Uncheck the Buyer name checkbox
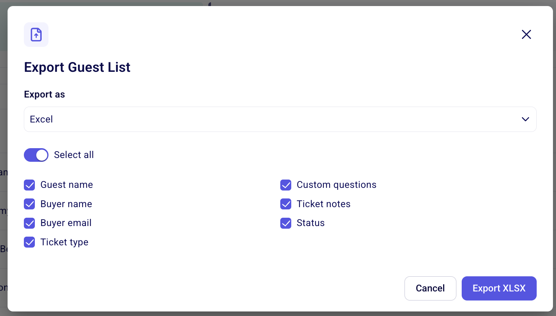The height and width of the screenshot is (316, 556). click(x=30, y=204)
